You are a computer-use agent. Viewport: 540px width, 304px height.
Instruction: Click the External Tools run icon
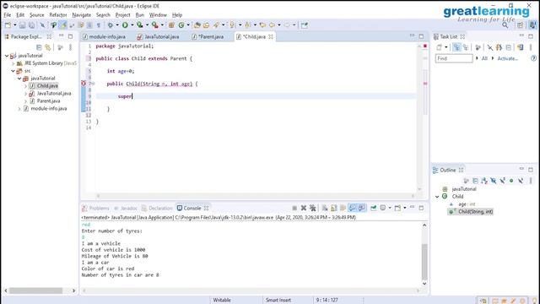point(155,25)
